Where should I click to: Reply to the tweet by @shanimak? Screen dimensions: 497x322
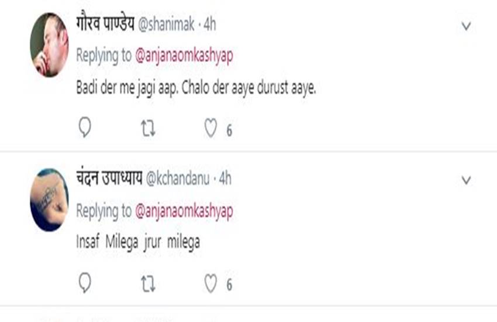[85, 128]
